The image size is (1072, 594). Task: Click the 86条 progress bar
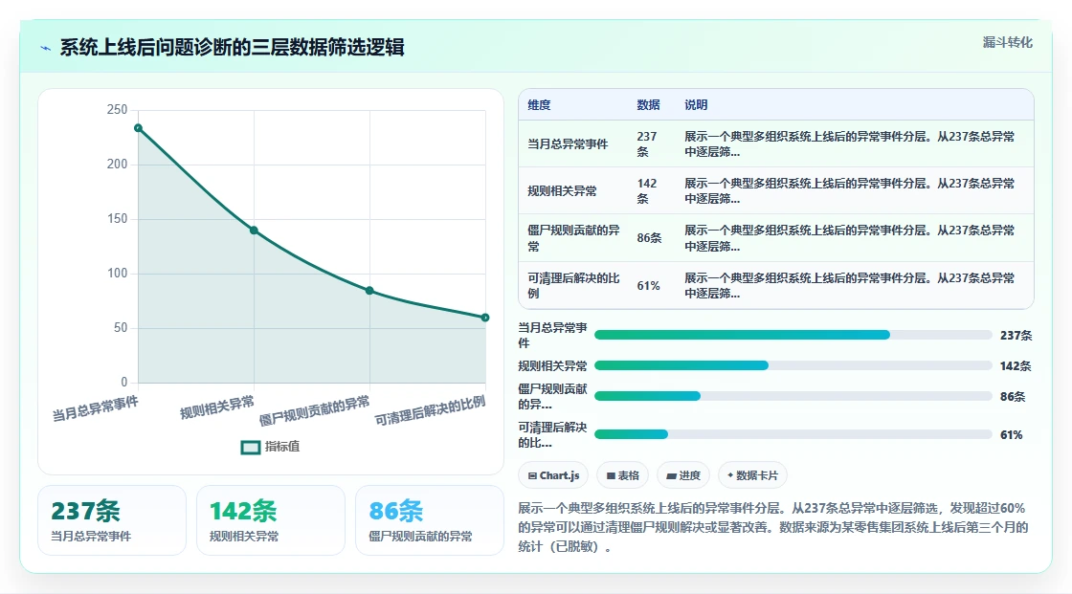tap(793, 396)
